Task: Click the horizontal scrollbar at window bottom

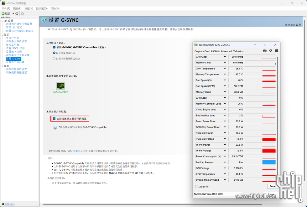Action: (153, 205)
